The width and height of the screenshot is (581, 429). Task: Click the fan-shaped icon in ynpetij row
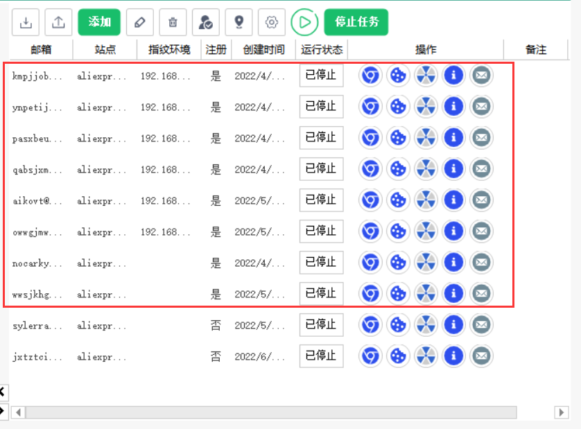(x=426, y=107)
